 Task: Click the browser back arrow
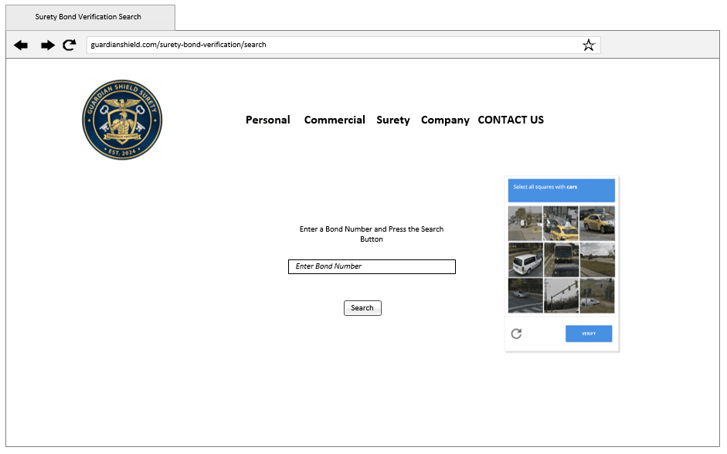click(21, 46)
